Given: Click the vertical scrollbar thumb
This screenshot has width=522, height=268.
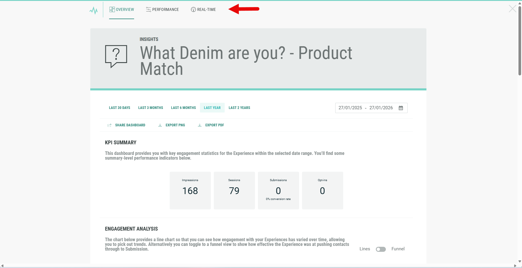Looking at the screenshot, I should click(x=520, y=41).
